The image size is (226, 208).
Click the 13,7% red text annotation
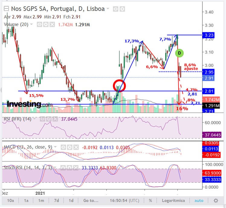pyautogui.click(x=68, y=99)
